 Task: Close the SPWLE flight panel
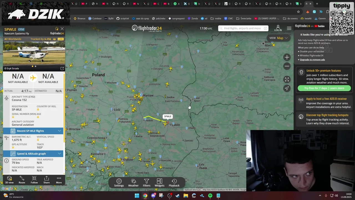(62, 29)
